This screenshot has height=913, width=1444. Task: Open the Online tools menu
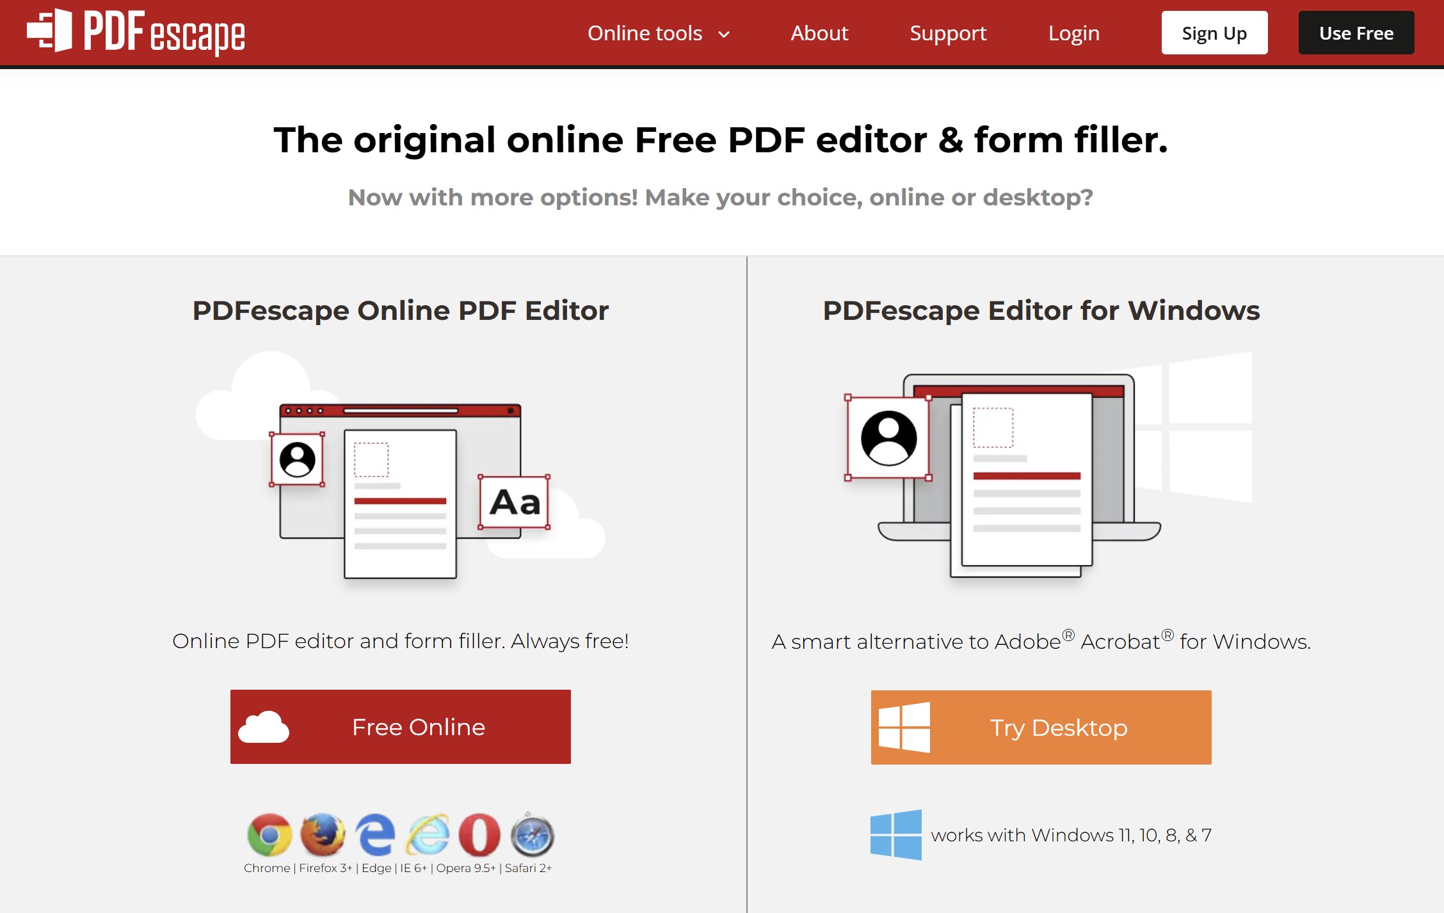point(658,33)
